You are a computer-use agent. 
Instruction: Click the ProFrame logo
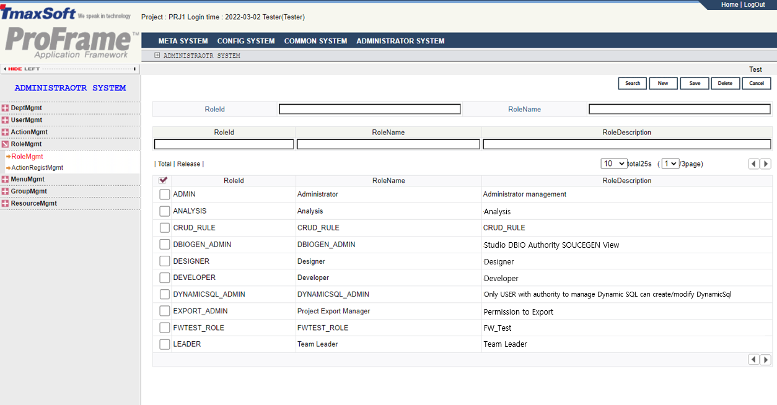tap(70, 42)
